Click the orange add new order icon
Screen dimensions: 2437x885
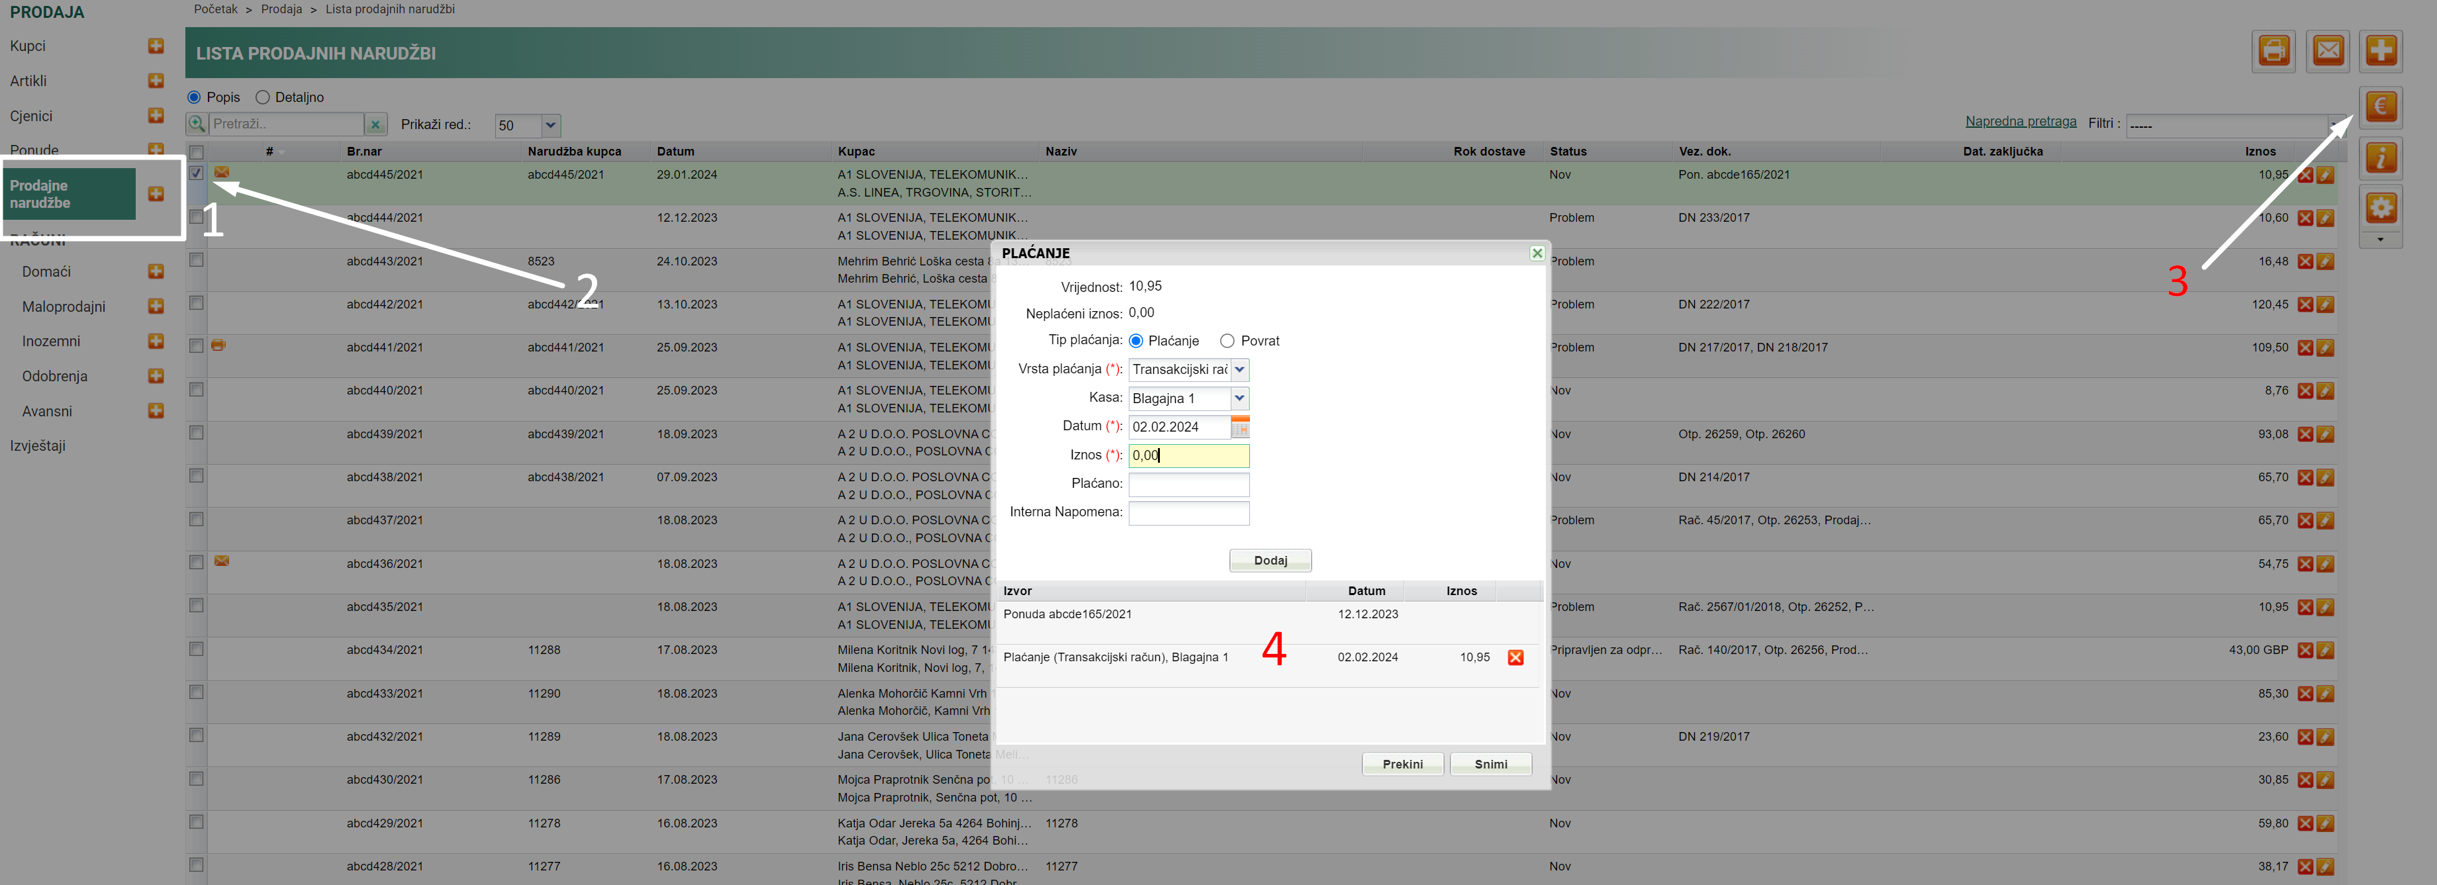[2380, 50]
